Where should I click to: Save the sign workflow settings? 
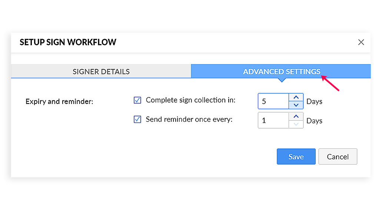pos(296,156)
